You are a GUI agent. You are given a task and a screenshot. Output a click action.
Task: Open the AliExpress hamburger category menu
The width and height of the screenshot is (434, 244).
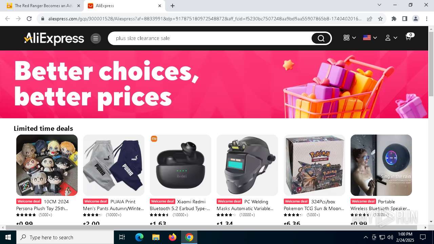click(x=96, y=38)
